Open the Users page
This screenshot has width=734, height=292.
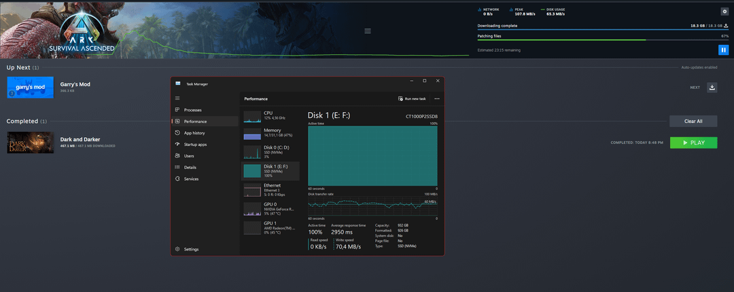(189, 156)
